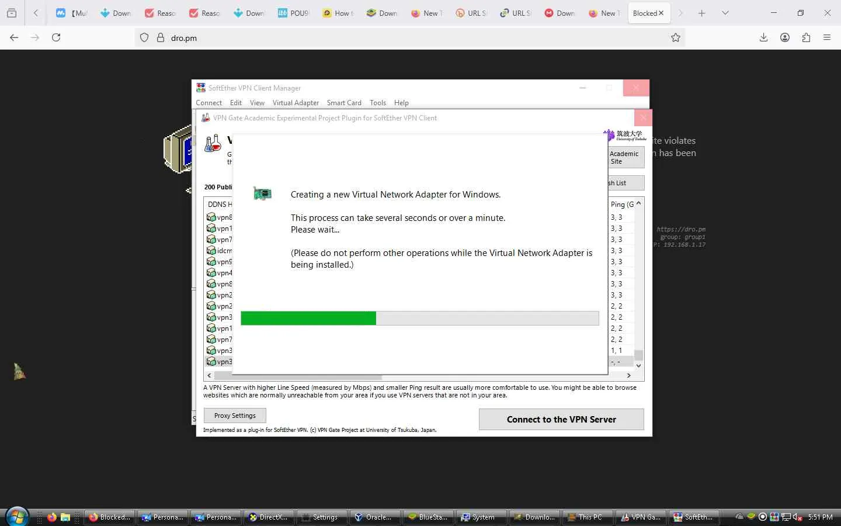Click the horizontal scrollbar left arrow
Viewport: 841px width, 526px height.
coord(209,375)
